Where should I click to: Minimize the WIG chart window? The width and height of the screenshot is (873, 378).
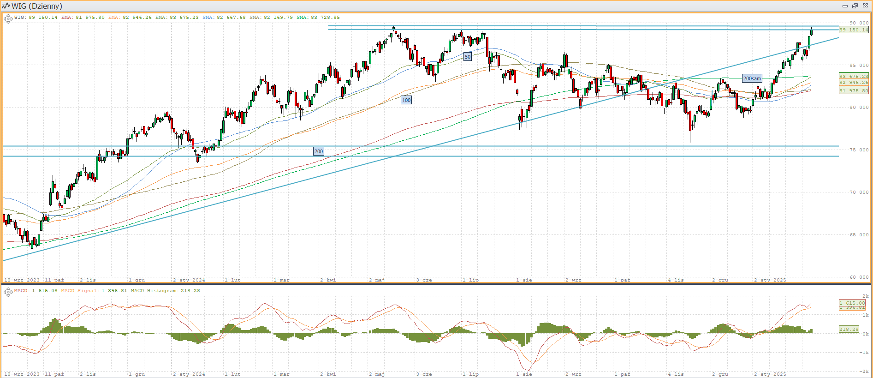click(845, 6)
